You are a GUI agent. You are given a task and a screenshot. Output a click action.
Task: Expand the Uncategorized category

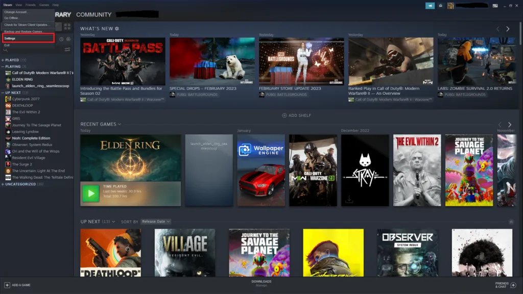click(x=3, y=184)
